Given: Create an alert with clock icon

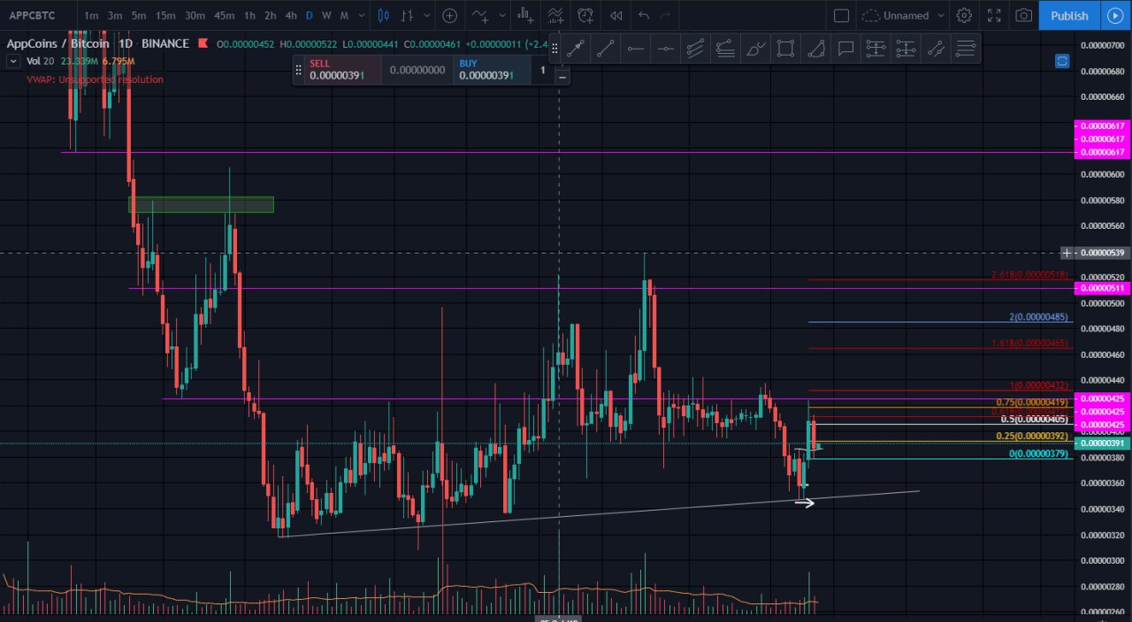Looking at the screenshot, I should click(585, 15).
